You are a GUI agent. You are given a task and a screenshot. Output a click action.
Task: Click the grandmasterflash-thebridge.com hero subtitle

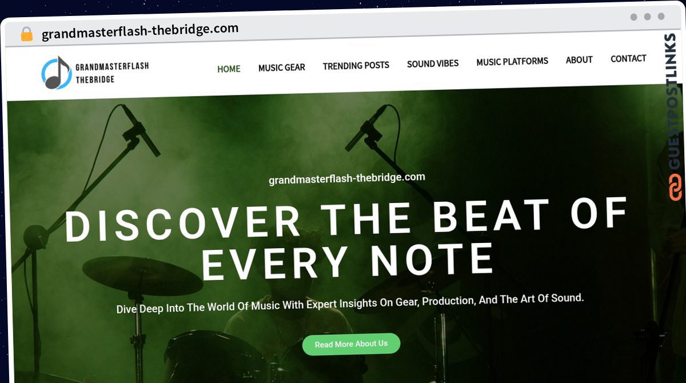347,178
